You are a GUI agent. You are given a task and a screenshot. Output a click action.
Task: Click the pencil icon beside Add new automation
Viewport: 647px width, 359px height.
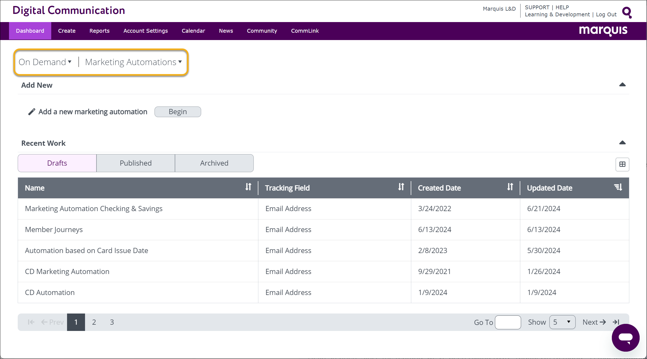(x=32, y=112)
